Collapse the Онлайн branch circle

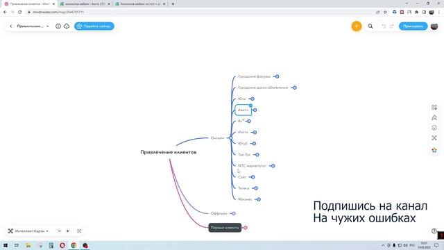point(230,138)
